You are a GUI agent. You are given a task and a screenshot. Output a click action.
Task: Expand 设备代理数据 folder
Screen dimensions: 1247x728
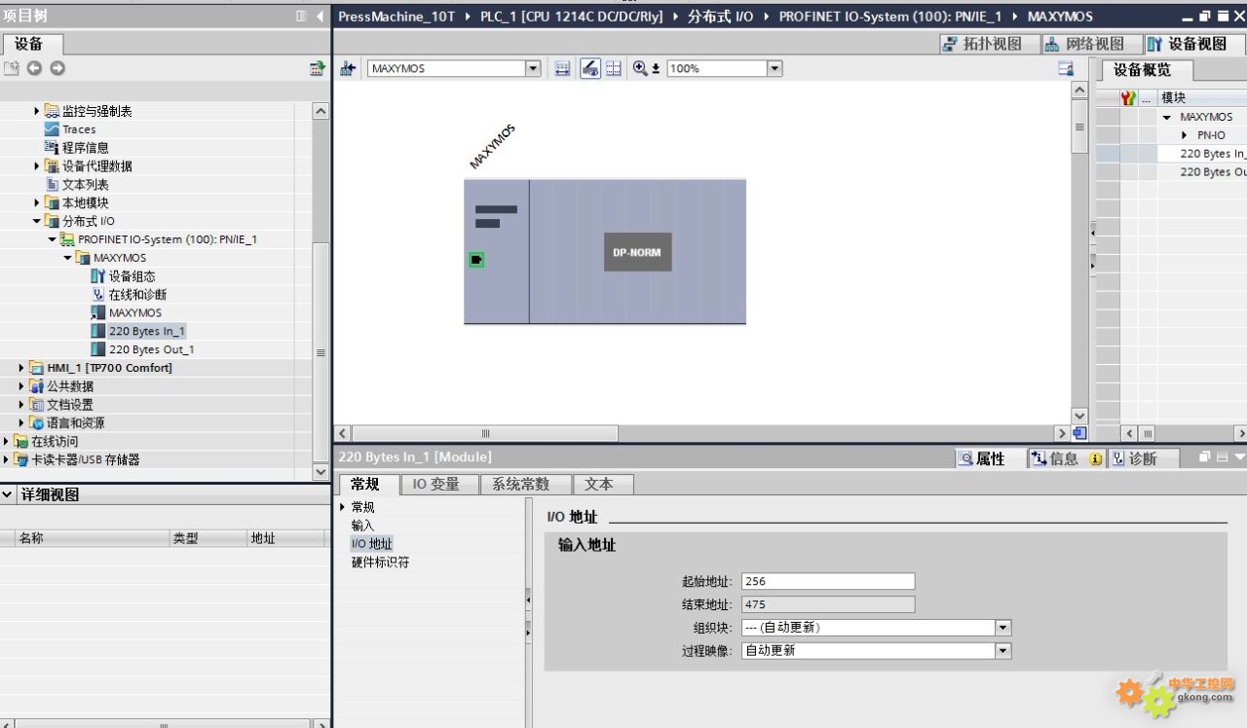[x=37, y=166]
